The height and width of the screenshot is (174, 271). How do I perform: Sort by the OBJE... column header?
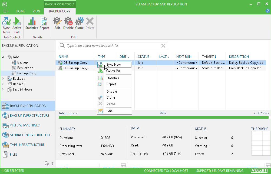[124, 57]
